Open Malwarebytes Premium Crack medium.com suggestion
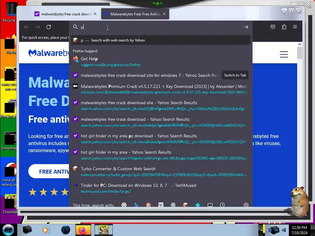The width and height of the screenshot is (315, 236). [x=161, y=89]
